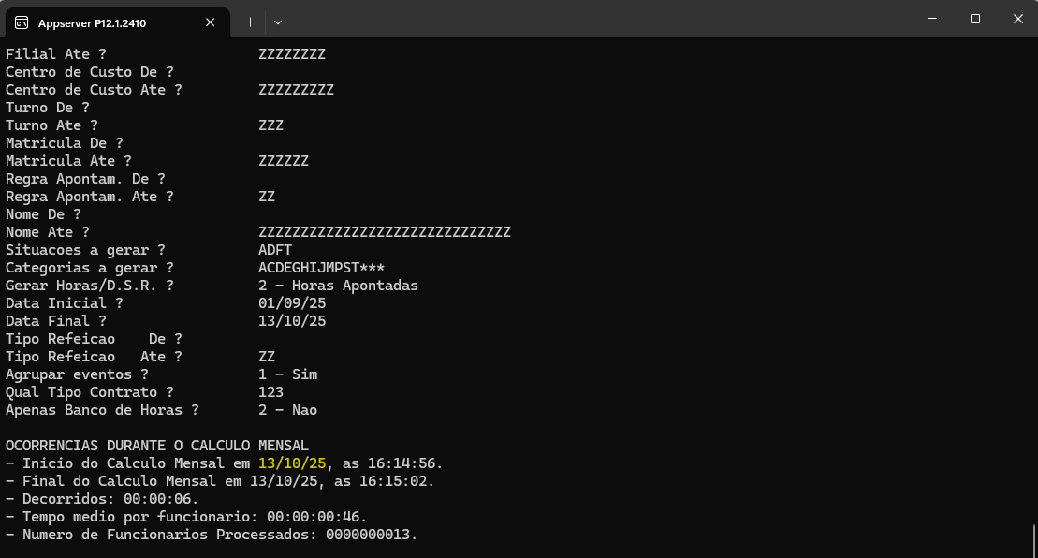
Task: Maximize the terminal window
Action: (974, 19)
